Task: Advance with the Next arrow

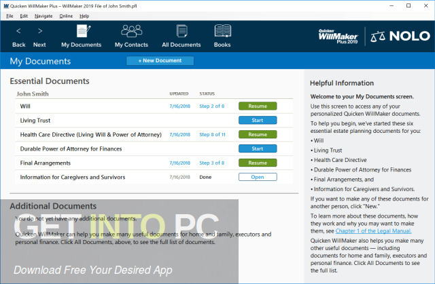Action: coord(39,37)
